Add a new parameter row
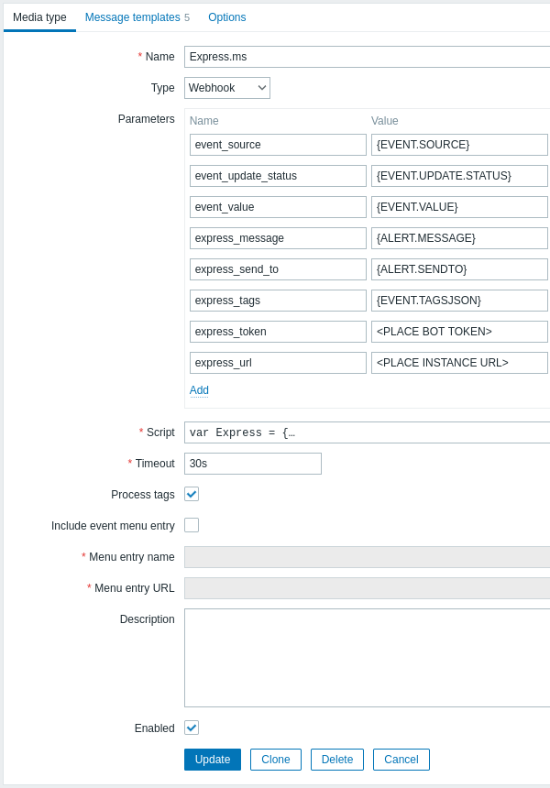The height and width of the screenshot is (788, 550). coord(199,390)
